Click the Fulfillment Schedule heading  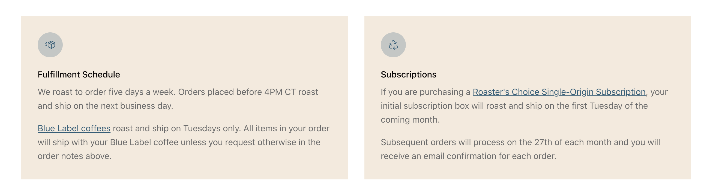(x=79, y=74)
